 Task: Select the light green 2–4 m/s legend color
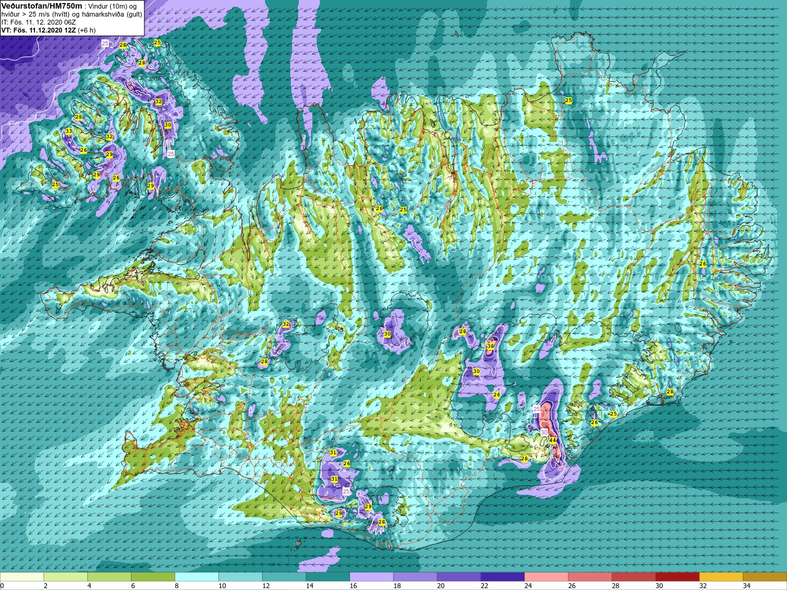(66, 576)
